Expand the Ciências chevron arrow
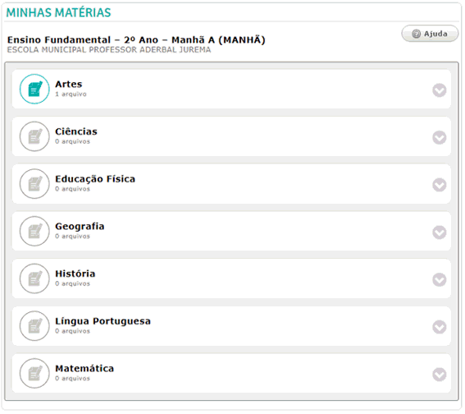This screenshot has width=465, height=414. click(x=440, y=137)
